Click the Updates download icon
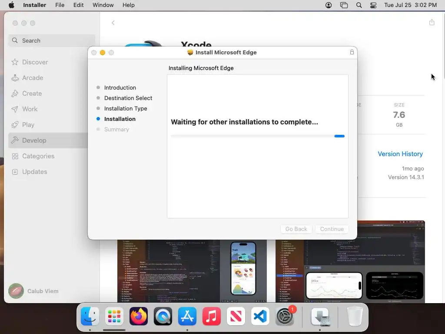The image size is (445, 334). pos(15,172)
